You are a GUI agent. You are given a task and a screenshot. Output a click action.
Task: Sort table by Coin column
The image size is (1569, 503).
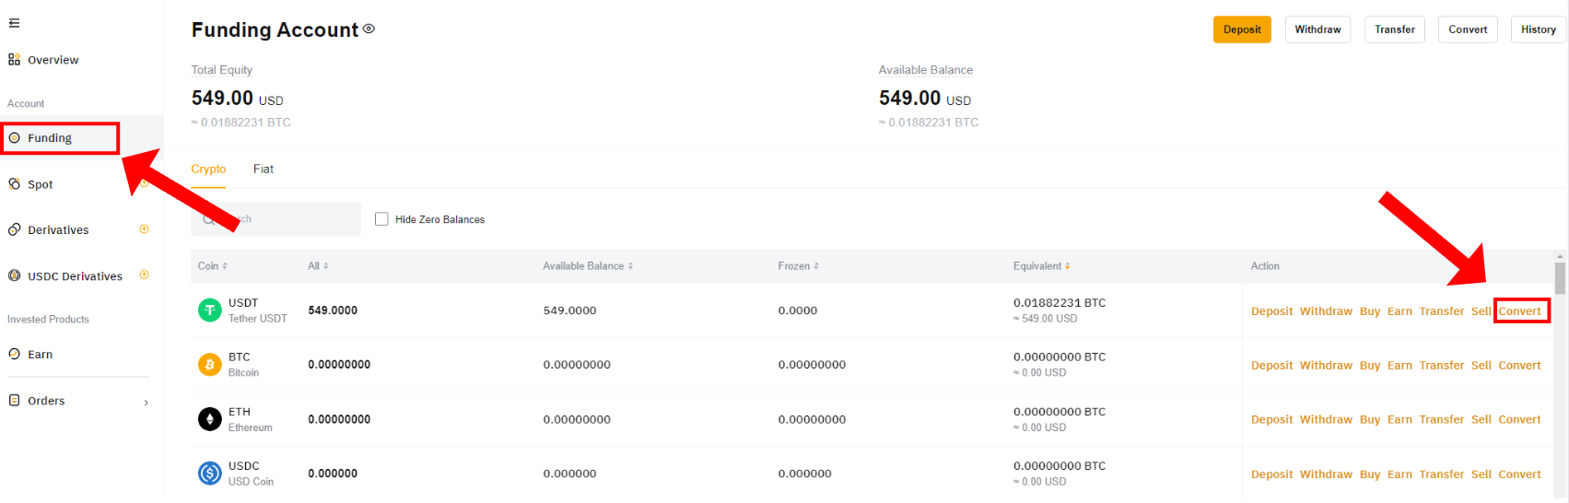213,266
